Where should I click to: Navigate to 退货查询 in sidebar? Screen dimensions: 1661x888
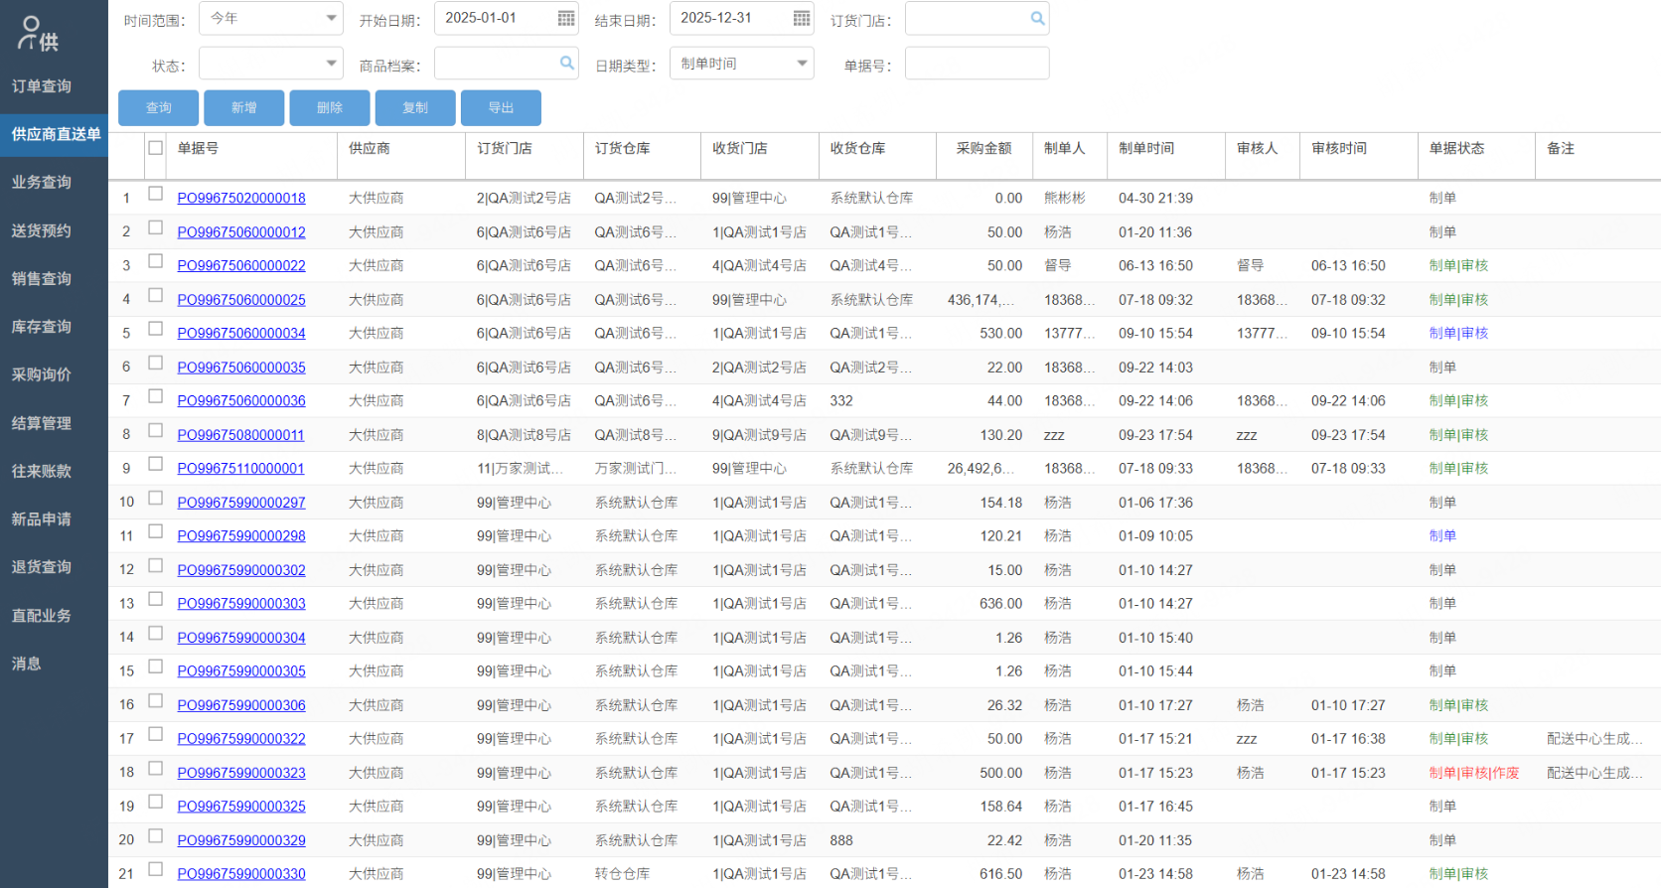[x=42, y=567]
